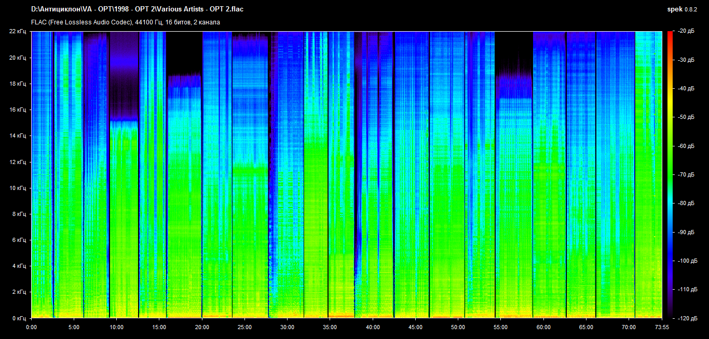Image resolution: width=709 pixels, height=339 pixels.
Task: Click the 15:00 time axis label
Action: [x=159, y=328]
